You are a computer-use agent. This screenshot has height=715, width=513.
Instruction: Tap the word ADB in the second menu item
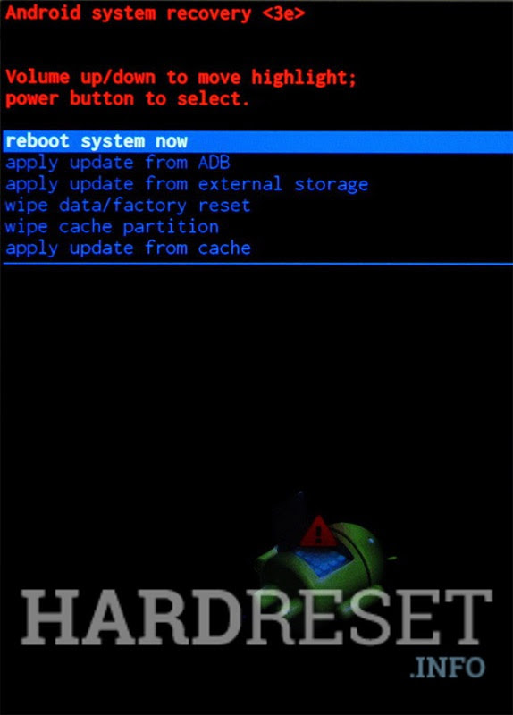point(214,163)
